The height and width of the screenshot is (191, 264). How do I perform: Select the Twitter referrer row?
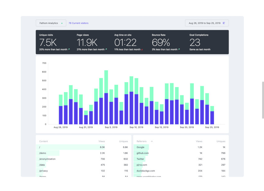click(141, 159)
